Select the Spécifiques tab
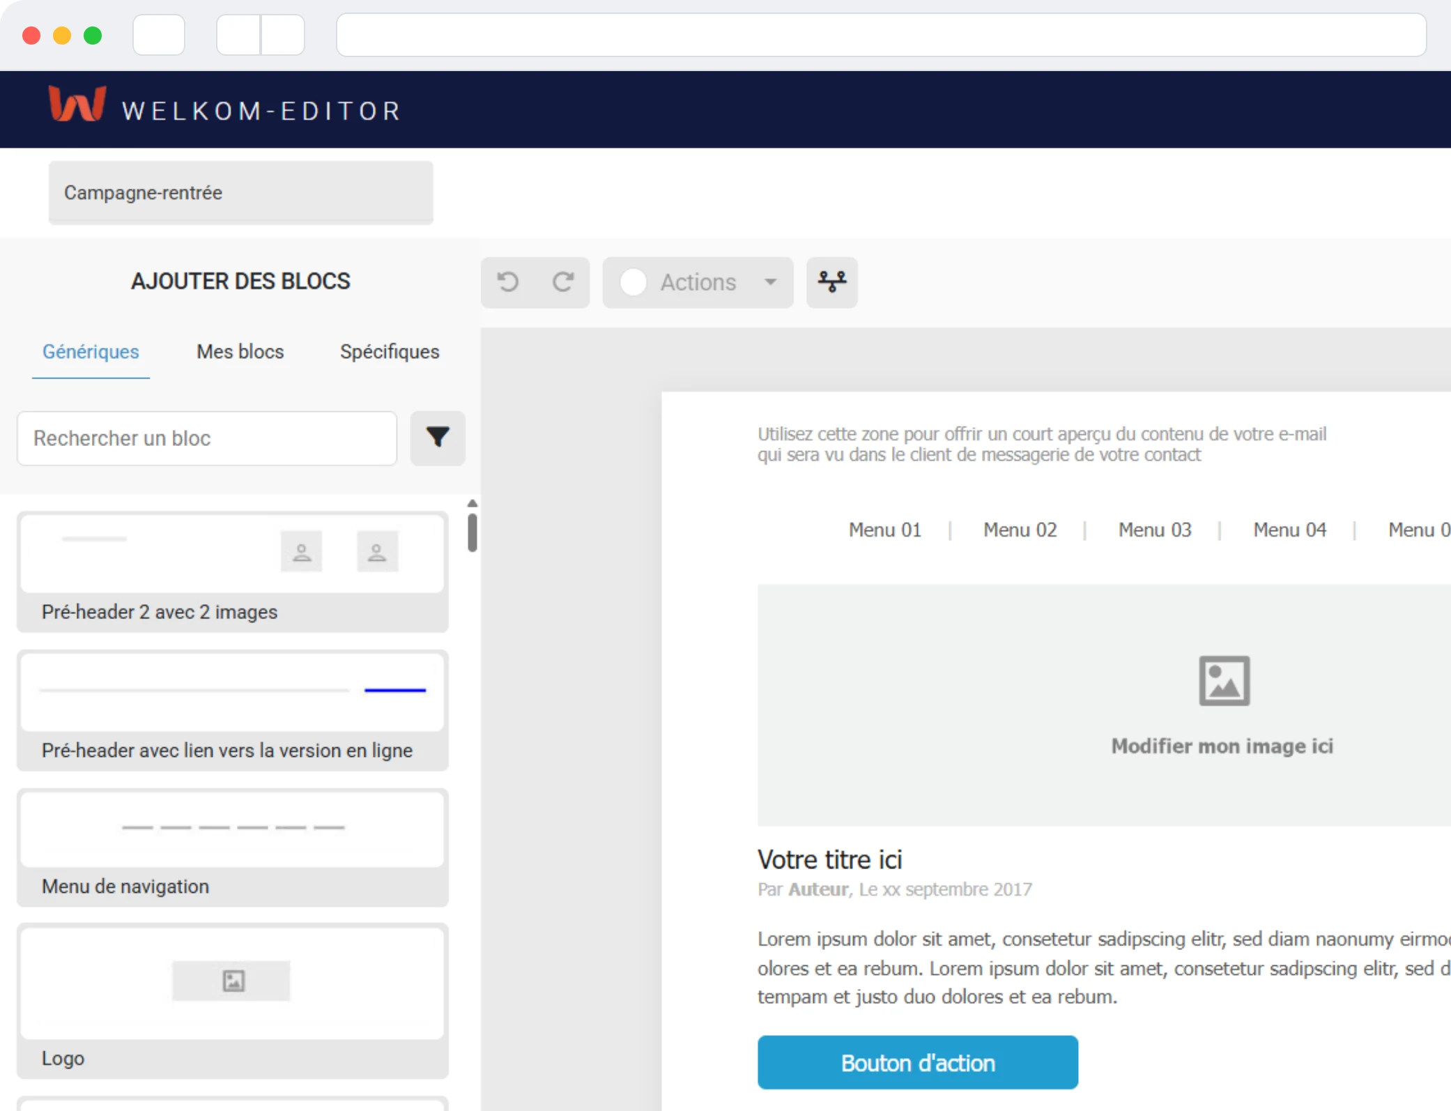Viewport: 1451px width, 1111px height. 390,352
